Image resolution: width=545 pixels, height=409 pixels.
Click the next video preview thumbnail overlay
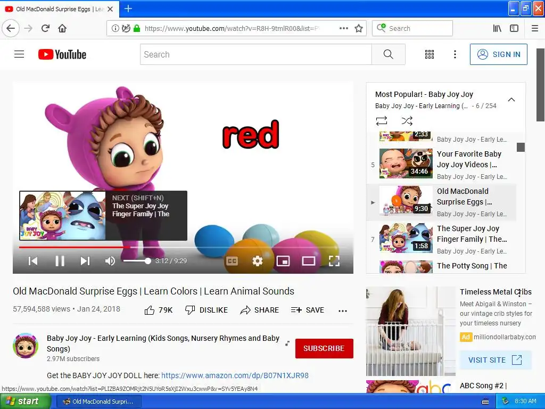click(103, 216)
